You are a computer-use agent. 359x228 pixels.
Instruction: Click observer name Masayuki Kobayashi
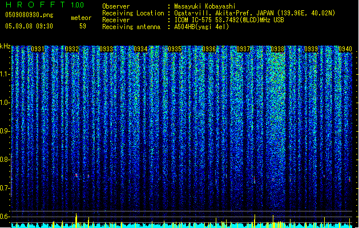[205, 6]
